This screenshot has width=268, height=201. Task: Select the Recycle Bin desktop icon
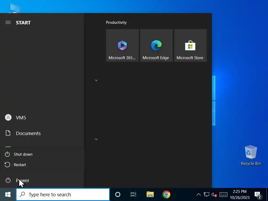point(251,155)
